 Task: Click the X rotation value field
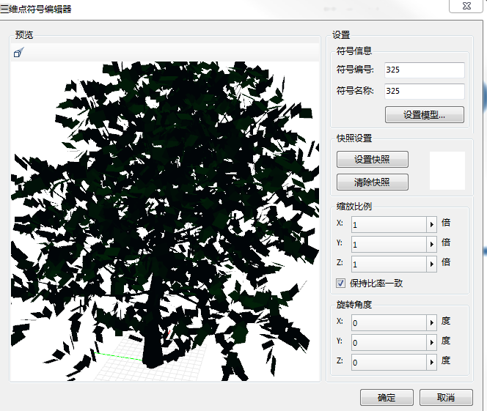pos(389,323)
